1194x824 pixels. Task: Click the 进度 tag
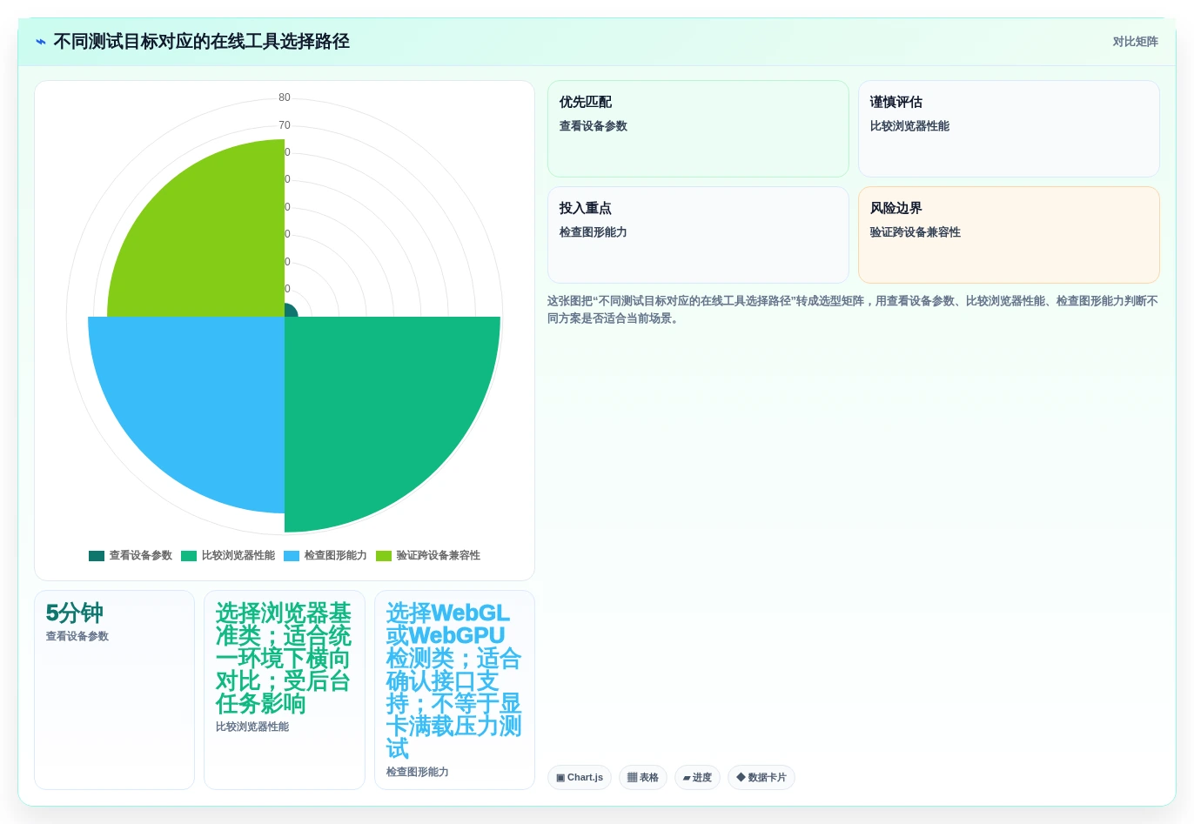click(697, 778)
